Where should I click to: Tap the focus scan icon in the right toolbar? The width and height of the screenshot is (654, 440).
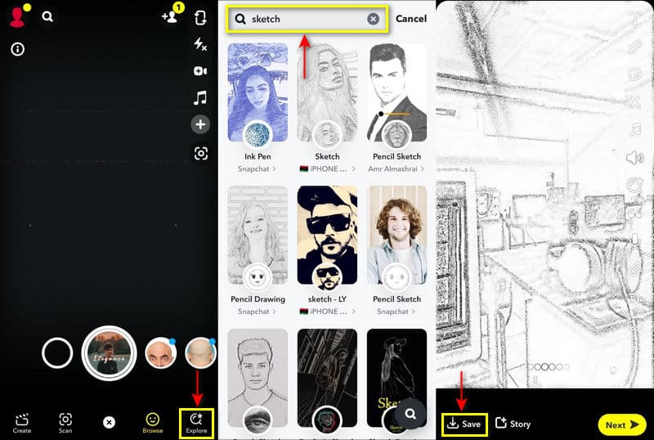click(x=200, y=154)
